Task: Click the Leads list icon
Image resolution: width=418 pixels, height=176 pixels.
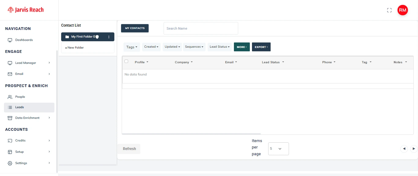Action: point(10,107)
